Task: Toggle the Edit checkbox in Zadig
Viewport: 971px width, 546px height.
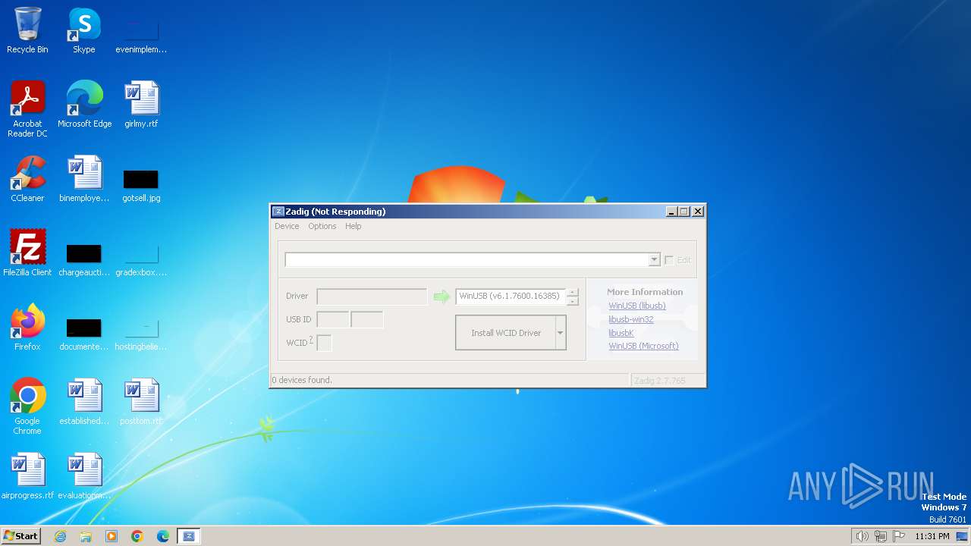Action: [x=669, y=260]
